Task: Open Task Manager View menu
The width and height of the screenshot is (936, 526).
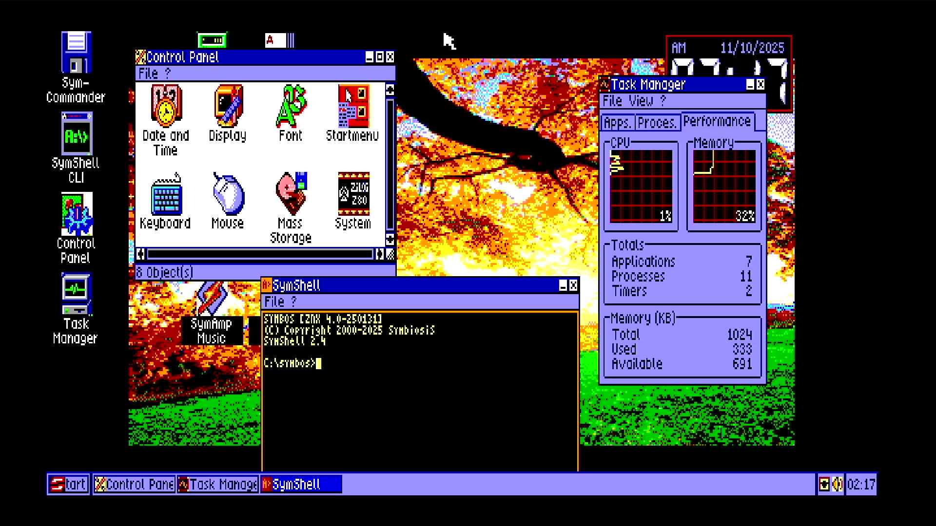Action: (x=641, y=101)
